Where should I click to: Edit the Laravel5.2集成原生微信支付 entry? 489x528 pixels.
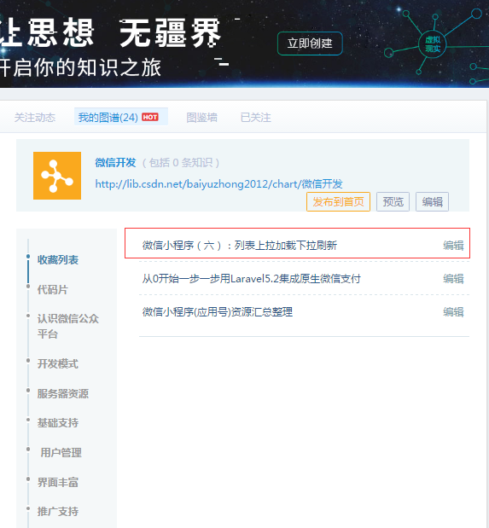[x=453, y=278]
